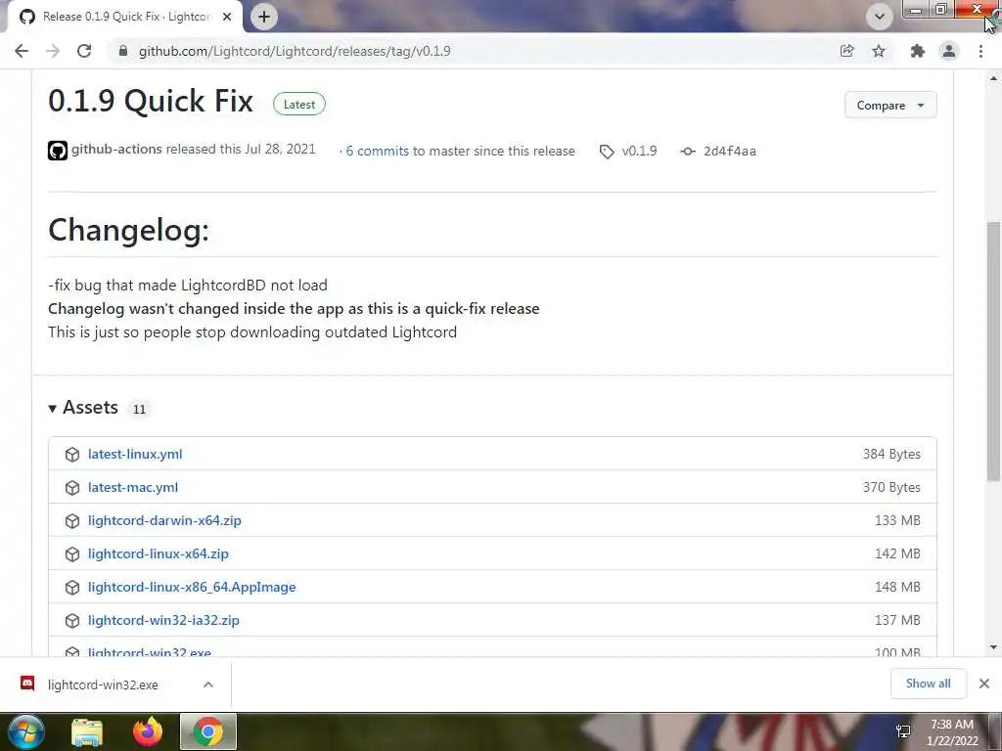Go back to the previous page
1002x751 pixels.
pos(22,51)
